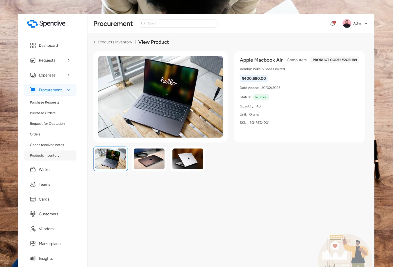Click the main Macbook product image
The image size is (393, 267).
click(x=160, y=97)
